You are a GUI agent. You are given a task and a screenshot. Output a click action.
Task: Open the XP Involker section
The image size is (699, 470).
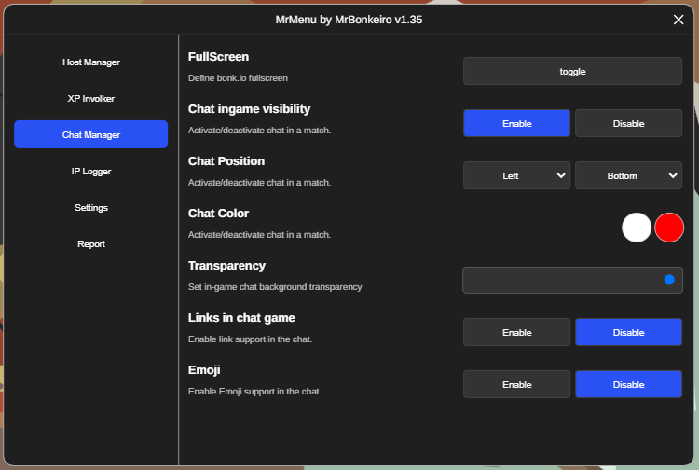[91, 98]
